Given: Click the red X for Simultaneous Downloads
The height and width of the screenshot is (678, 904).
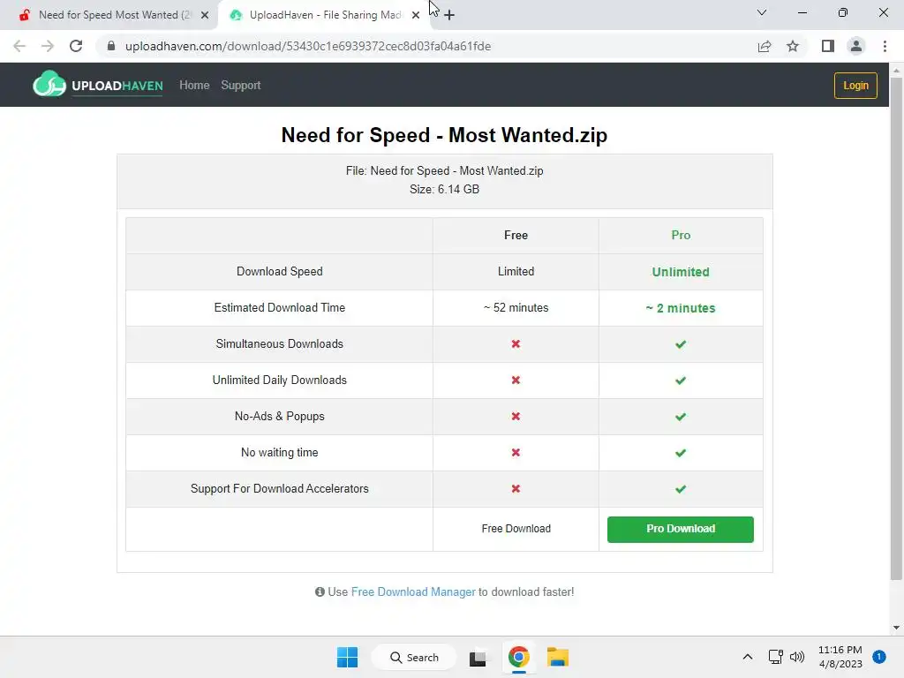Looking at the screenshot, I should (x=516, y=344).
